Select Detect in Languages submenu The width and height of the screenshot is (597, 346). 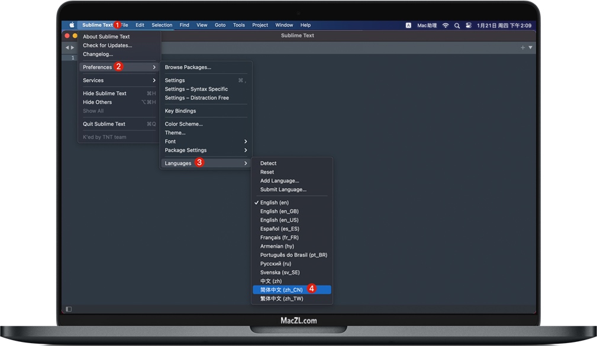pos(292,164)
